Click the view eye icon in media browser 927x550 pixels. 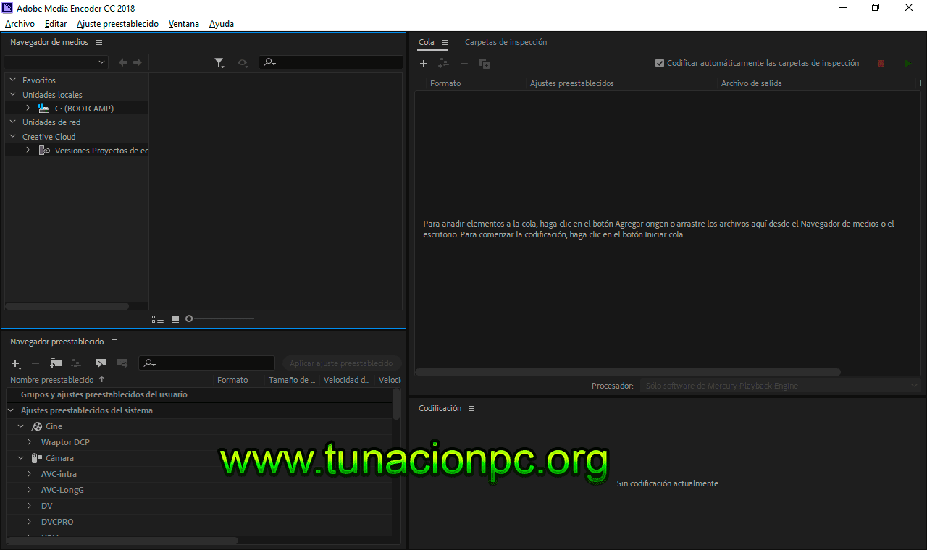click(243, 63)
